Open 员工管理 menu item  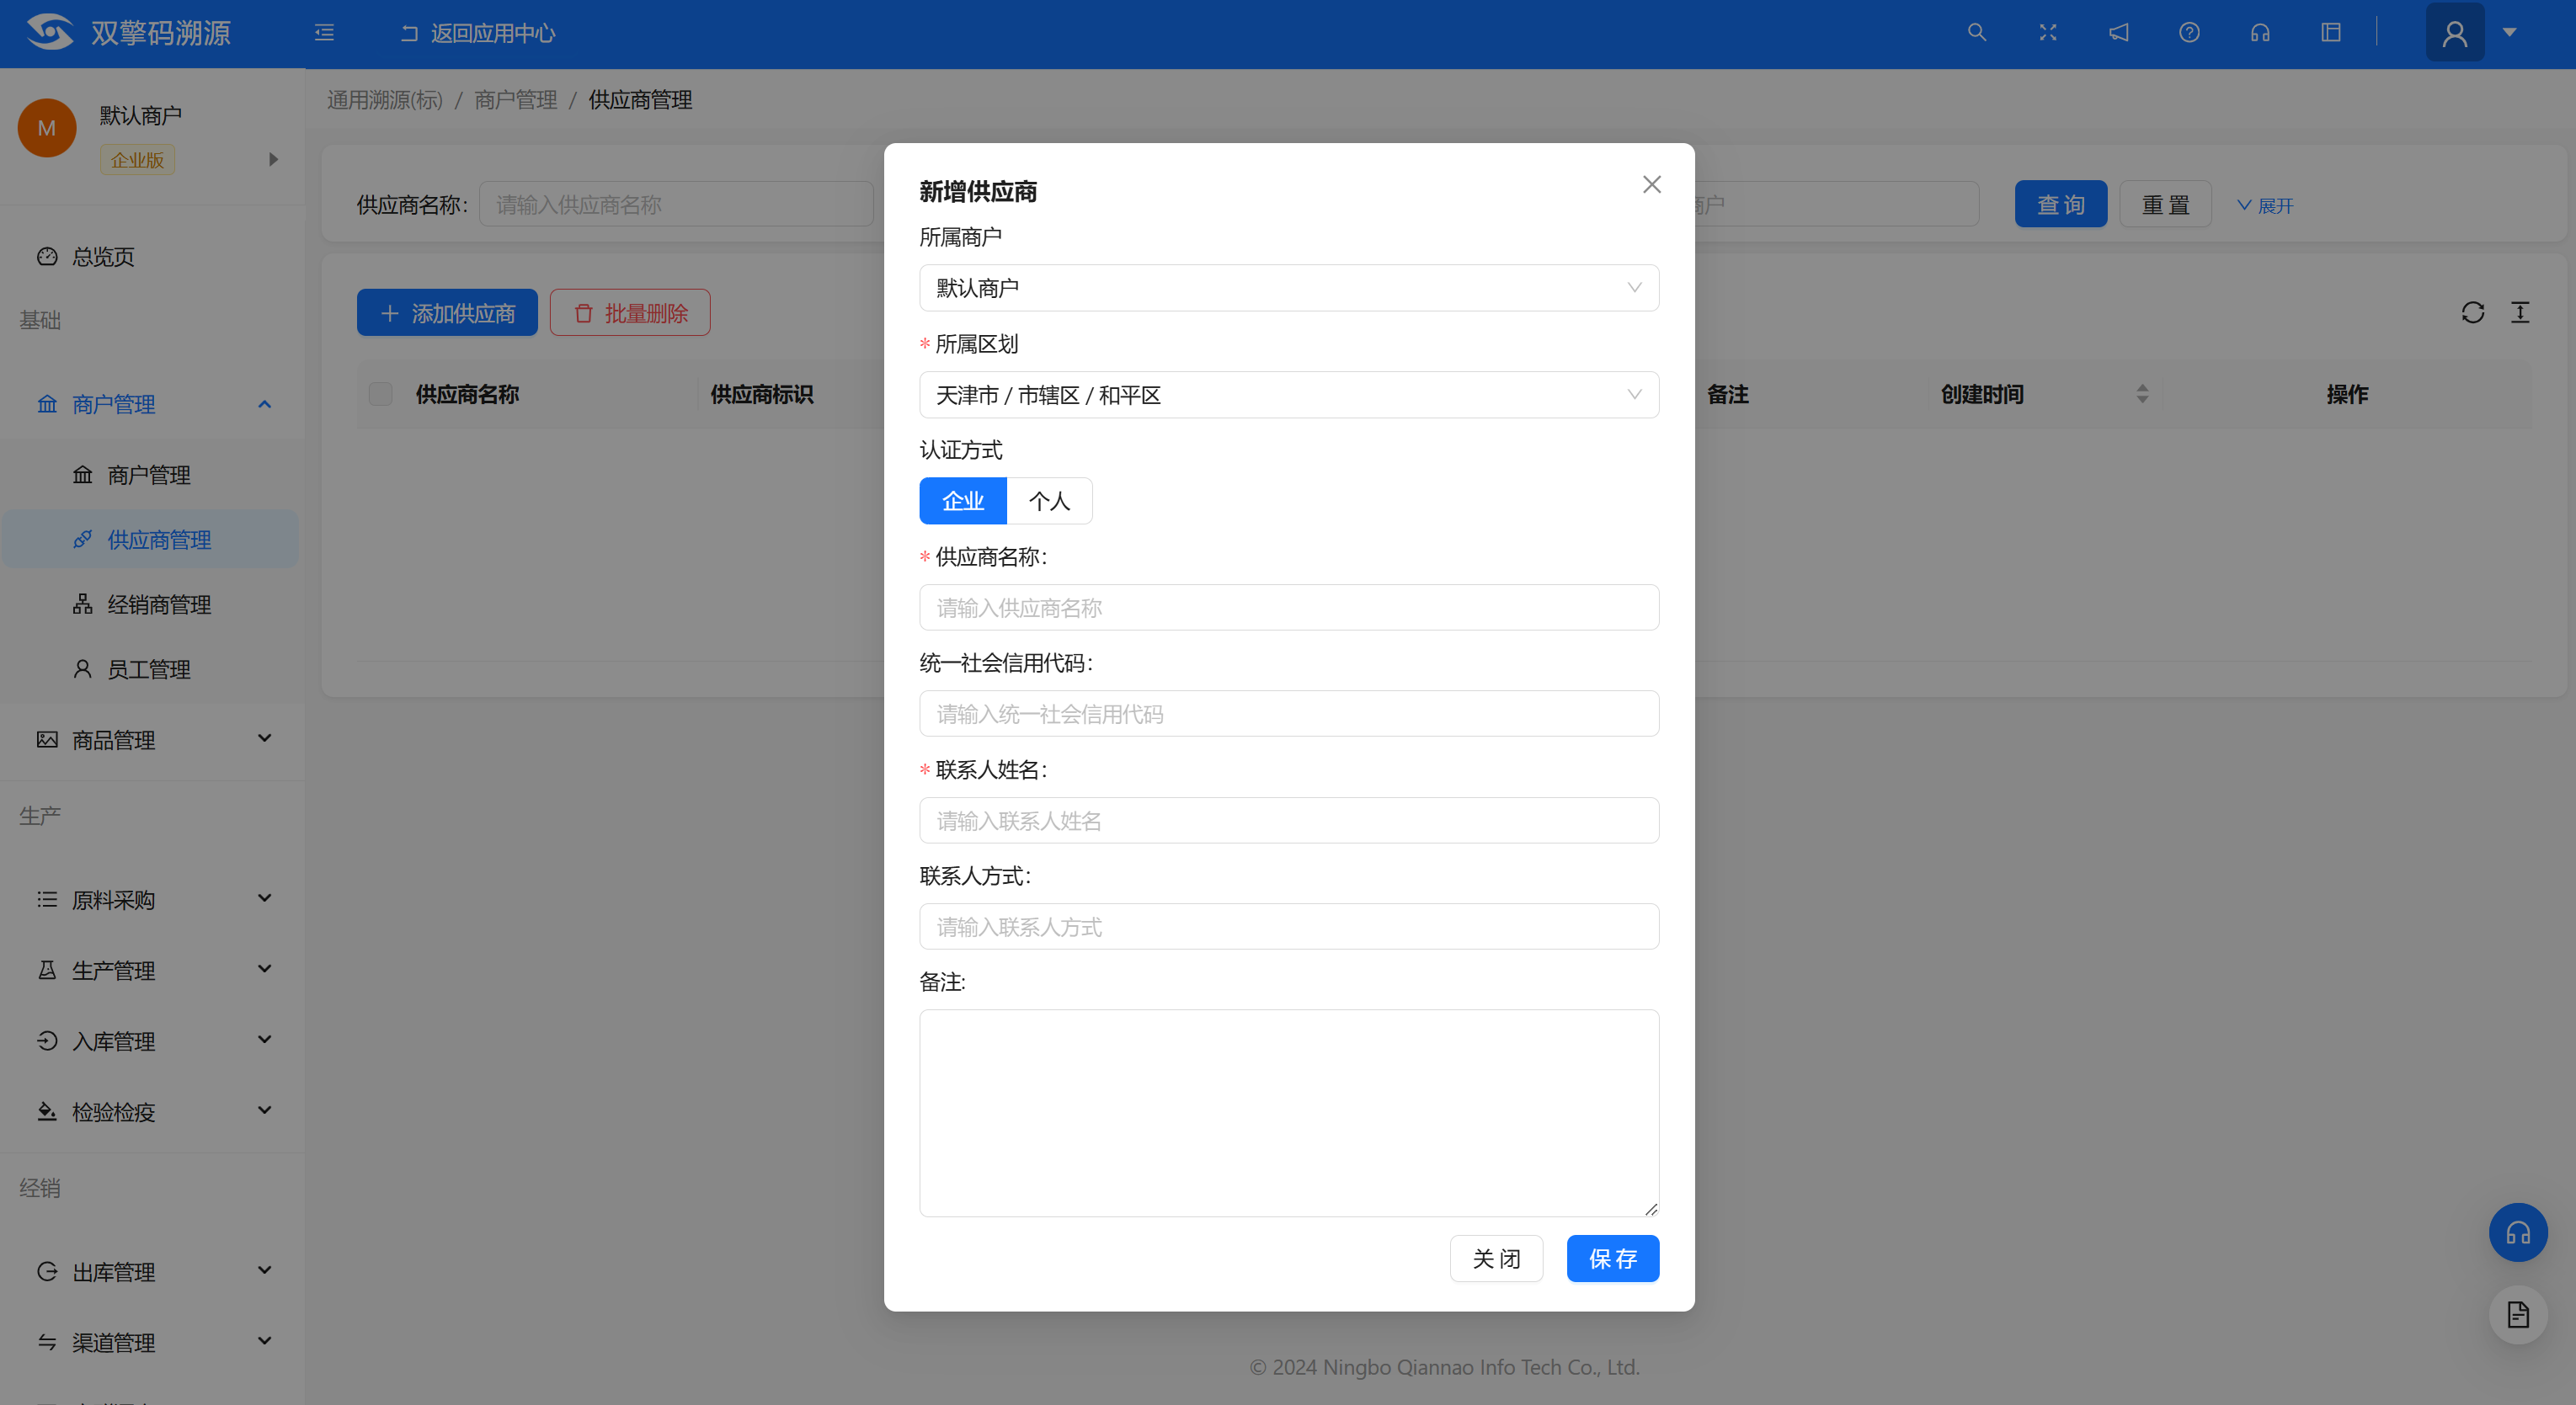[x=148, y=670]
